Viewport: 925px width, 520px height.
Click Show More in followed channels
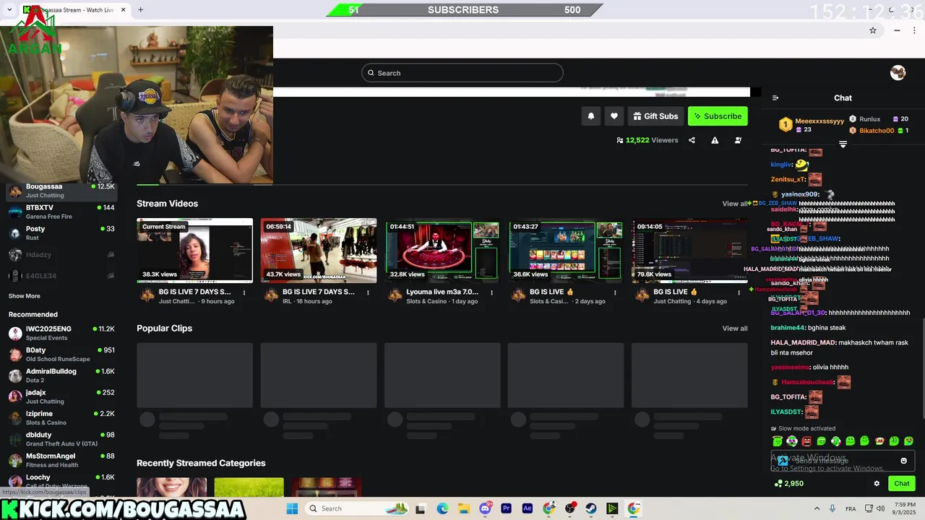pyautogui.click(x=25, y=296)
